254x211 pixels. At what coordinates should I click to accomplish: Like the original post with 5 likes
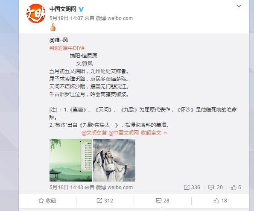[x=236, y=188]
